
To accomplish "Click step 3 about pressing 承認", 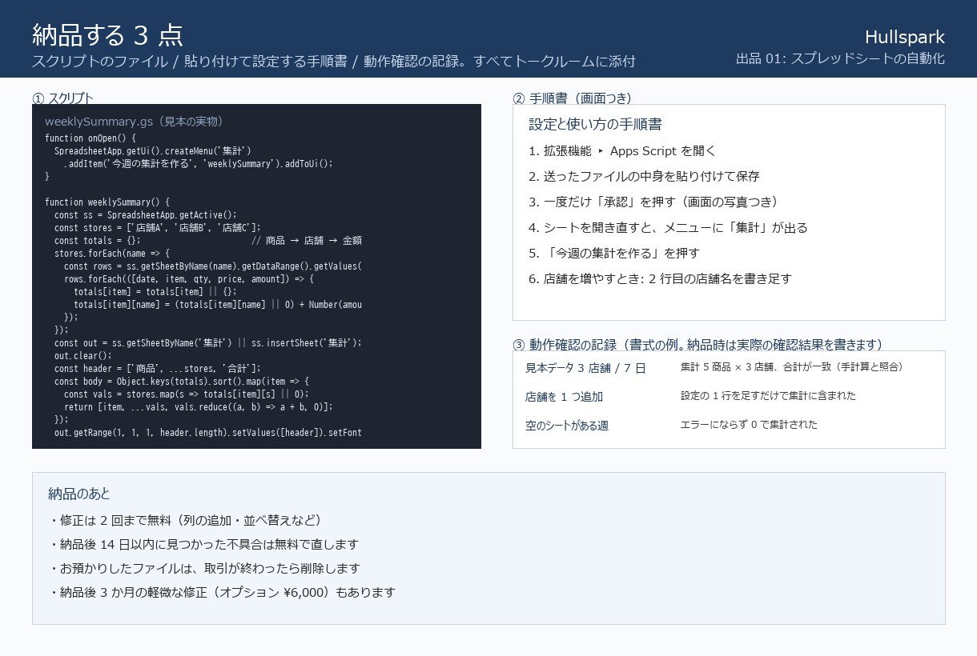I will tap(657, 202).
